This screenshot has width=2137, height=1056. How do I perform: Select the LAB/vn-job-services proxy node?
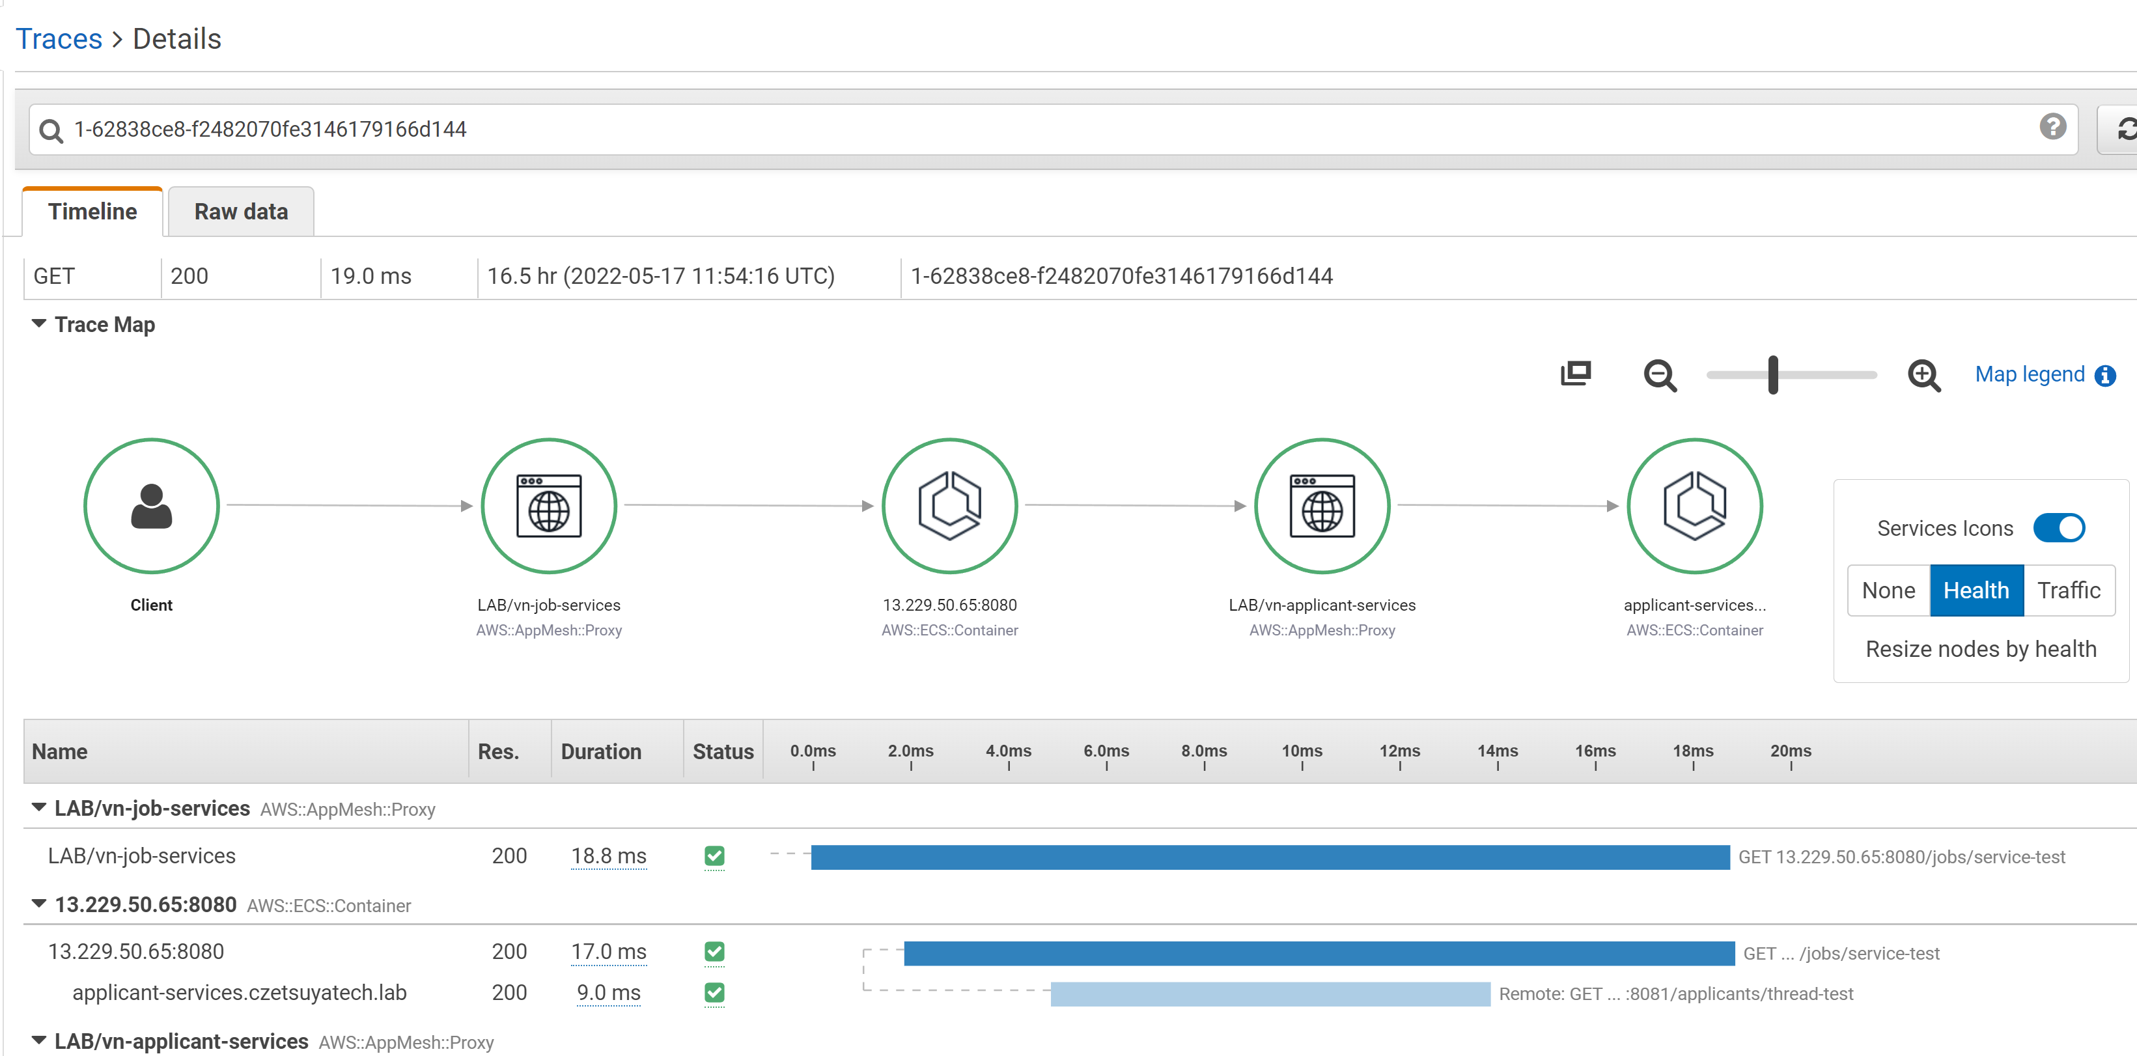coord(548,506)
